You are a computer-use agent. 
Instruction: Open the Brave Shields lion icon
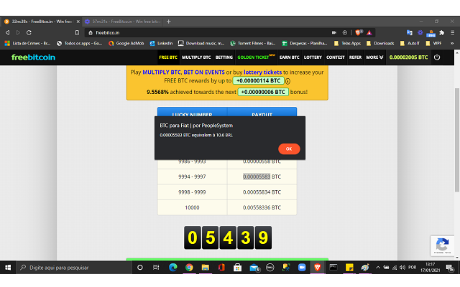pyautogui.click(x=359, y=32)
